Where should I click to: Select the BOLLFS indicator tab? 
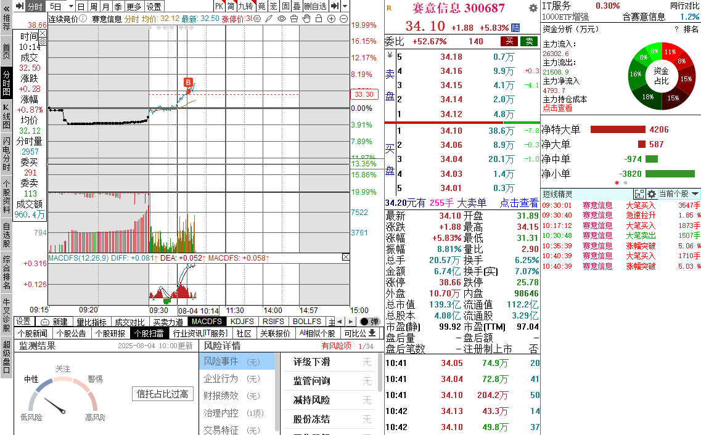[306, 322]
